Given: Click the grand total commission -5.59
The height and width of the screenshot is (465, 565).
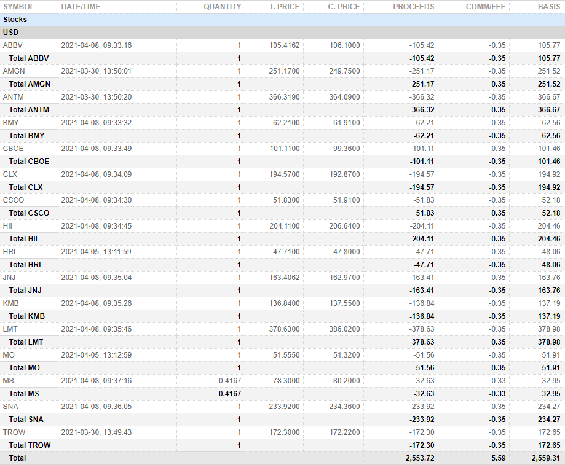Looking at the screenshot, I should point(497,458).
